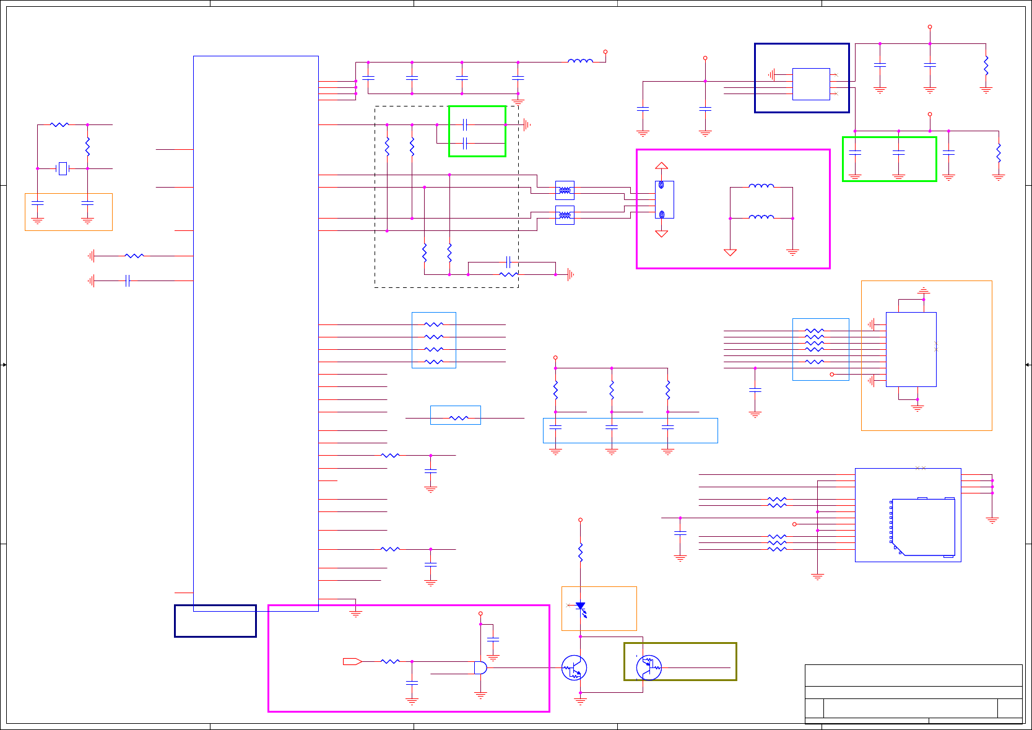Select the resistor directly above the LED

(x=581, y=552)
